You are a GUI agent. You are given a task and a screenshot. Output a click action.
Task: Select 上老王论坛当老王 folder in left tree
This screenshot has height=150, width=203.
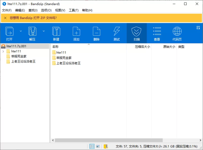23,61
